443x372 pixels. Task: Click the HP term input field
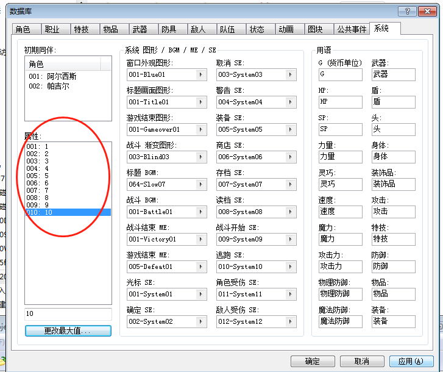click(340, 102)
